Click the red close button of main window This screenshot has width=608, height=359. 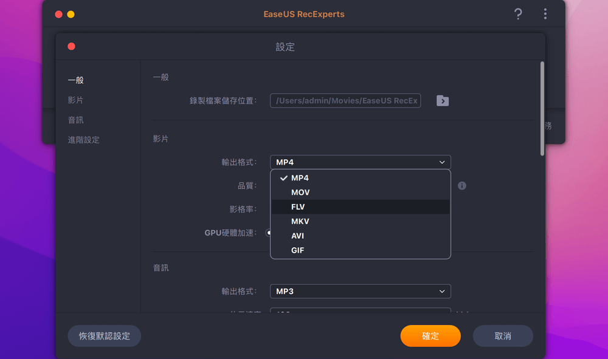click(58, 15)
